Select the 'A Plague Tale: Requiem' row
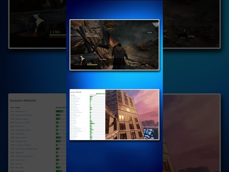 tap(38, 115)
